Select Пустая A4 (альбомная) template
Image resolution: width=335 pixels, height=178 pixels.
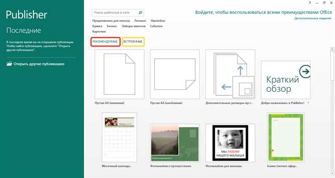175,74
